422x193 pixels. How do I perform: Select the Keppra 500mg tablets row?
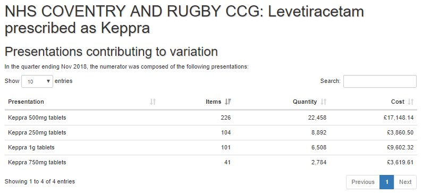[x=210, y=118]
